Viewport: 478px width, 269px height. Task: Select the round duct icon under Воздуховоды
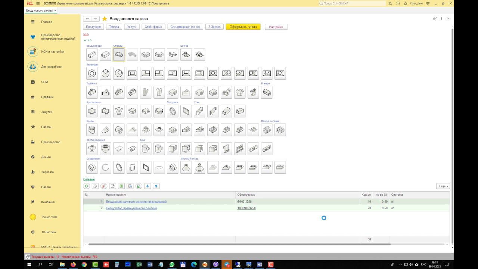[x=92, y=55]
